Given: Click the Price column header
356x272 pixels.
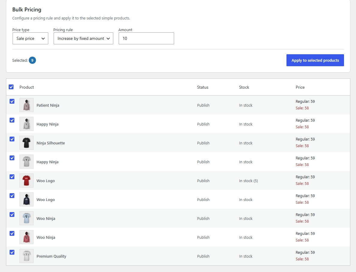Looking at the screenshot, I should click(300, 87).
